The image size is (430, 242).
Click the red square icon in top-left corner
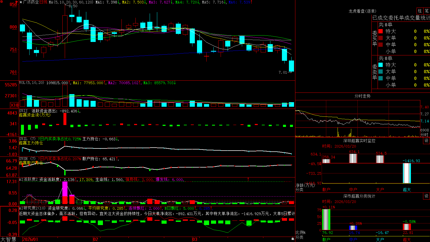1,1
